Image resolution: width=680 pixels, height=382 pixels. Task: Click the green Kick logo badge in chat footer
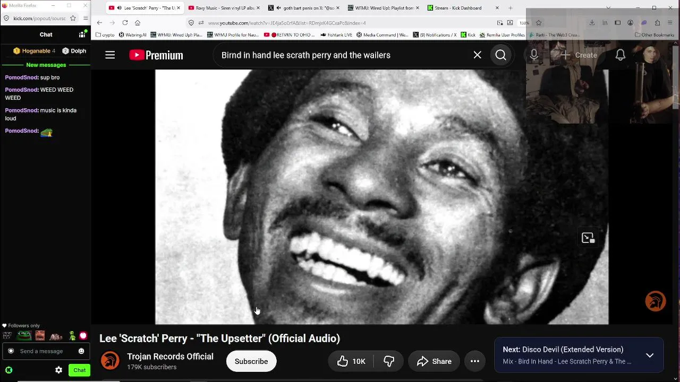click(8, 370)
